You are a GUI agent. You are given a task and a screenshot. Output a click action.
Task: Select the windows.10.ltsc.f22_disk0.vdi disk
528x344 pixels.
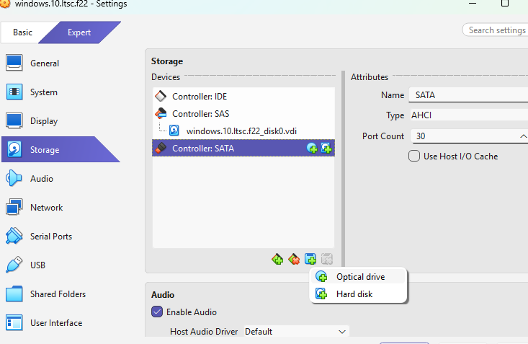pos(241,131)
